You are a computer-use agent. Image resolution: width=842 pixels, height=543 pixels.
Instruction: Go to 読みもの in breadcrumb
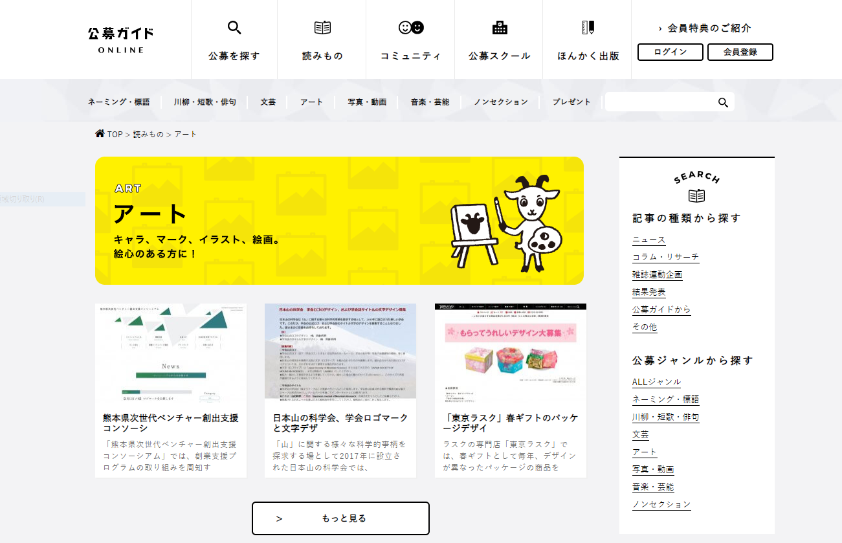148,134
